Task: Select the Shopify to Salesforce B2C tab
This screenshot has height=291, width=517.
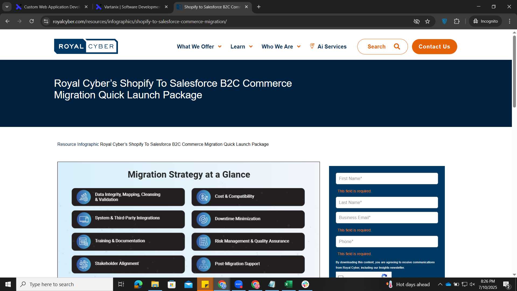Action: click(212, 7)
